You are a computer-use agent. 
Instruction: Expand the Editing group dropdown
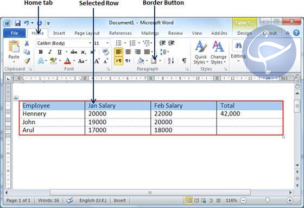pos(238,61)
